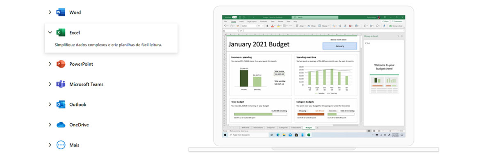Click the Edge icon on taskbar

(278, 134)
